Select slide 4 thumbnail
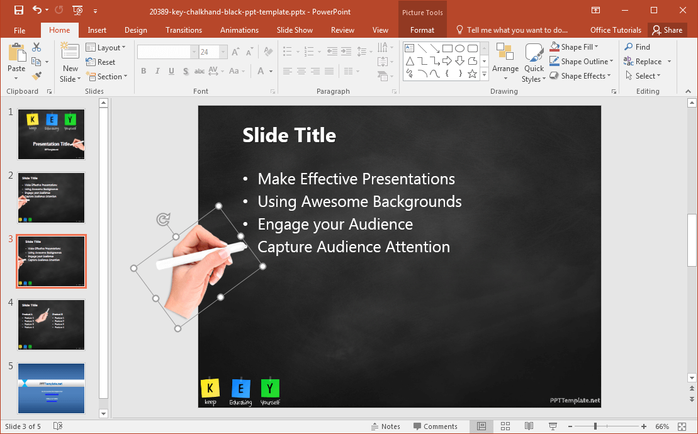 coord(51,325)
